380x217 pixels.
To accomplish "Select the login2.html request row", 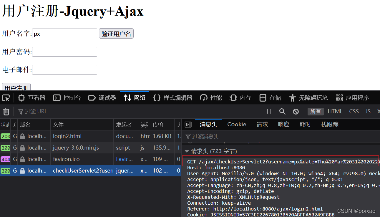I will coord(90,136).
